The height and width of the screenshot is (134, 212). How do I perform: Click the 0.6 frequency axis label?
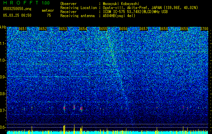click(x=3, y=127)
